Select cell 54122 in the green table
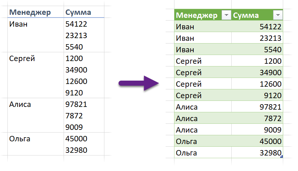The height and width of the screenshot is (171, 298). (x=270, y=27)
